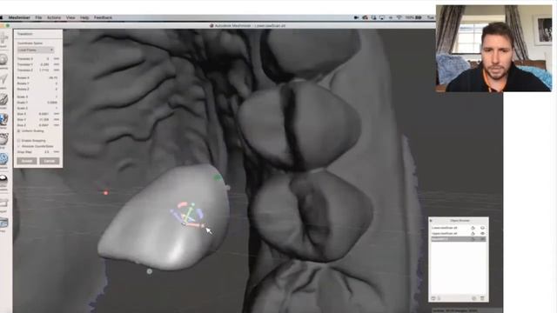Viewport: 557px width, 313px height.
Task: Enable Snapping checkbox in Transform panel
Action: click(x=19, y=141)
